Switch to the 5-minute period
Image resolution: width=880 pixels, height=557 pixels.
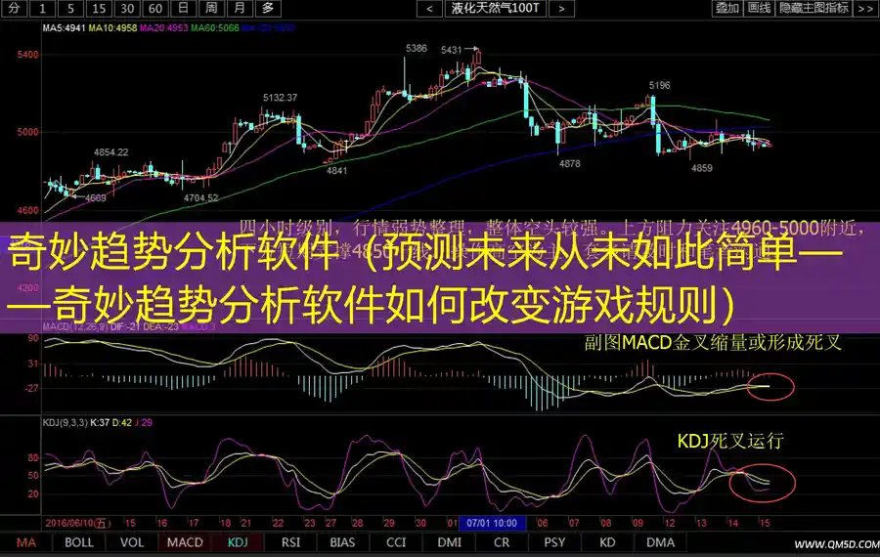coord(70,8)
